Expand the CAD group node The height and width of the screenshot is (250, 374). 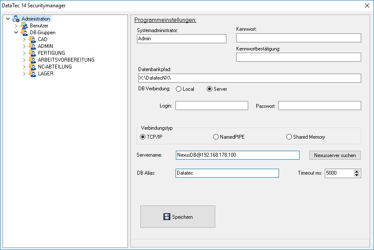(24, 39)
